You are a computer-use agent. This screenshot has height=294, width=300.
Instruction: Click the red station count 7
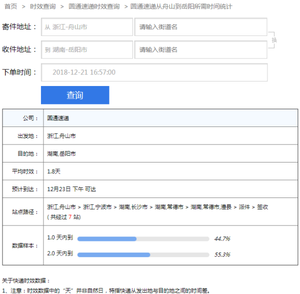70,217
